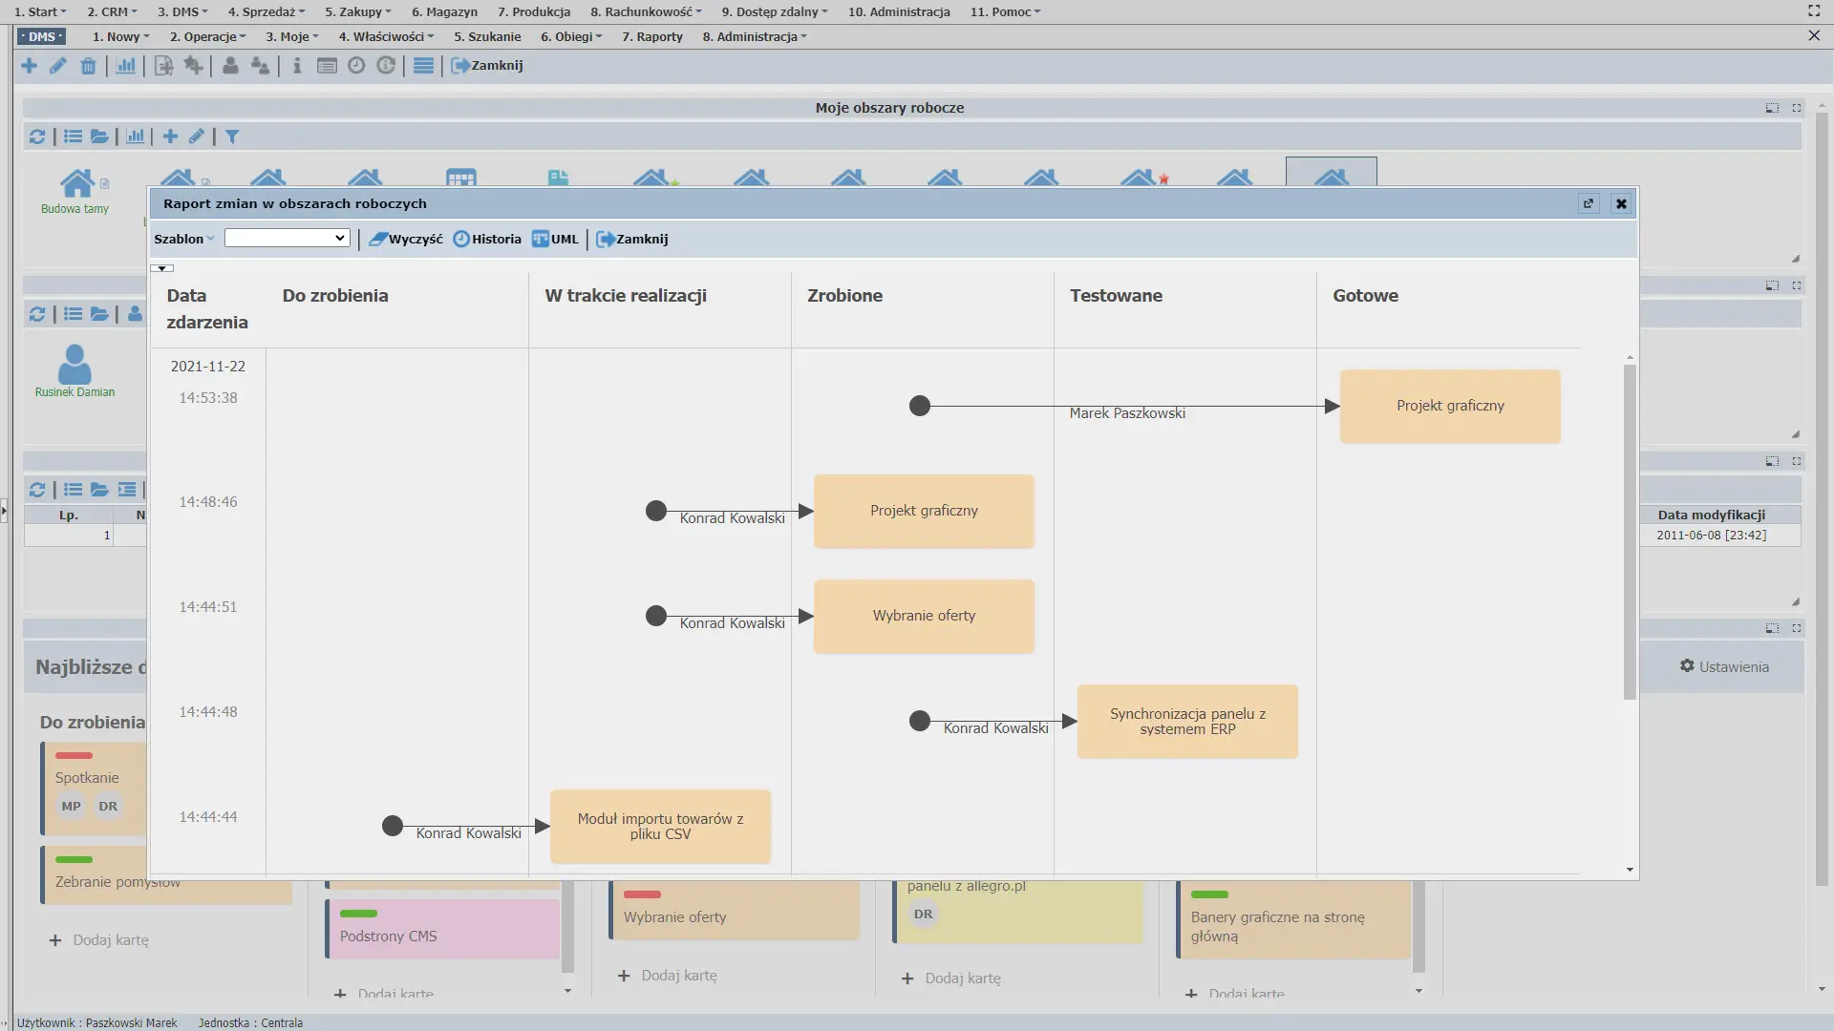The image size is (1834, 1031).
Task: Expand the Szablon label dropdown arrow
Action: [x=210, y=239]
